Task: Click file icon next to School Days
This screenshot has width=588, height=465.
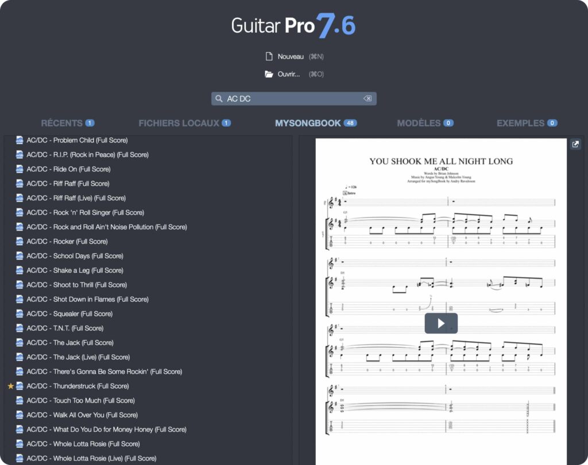Action: point(20,256)
